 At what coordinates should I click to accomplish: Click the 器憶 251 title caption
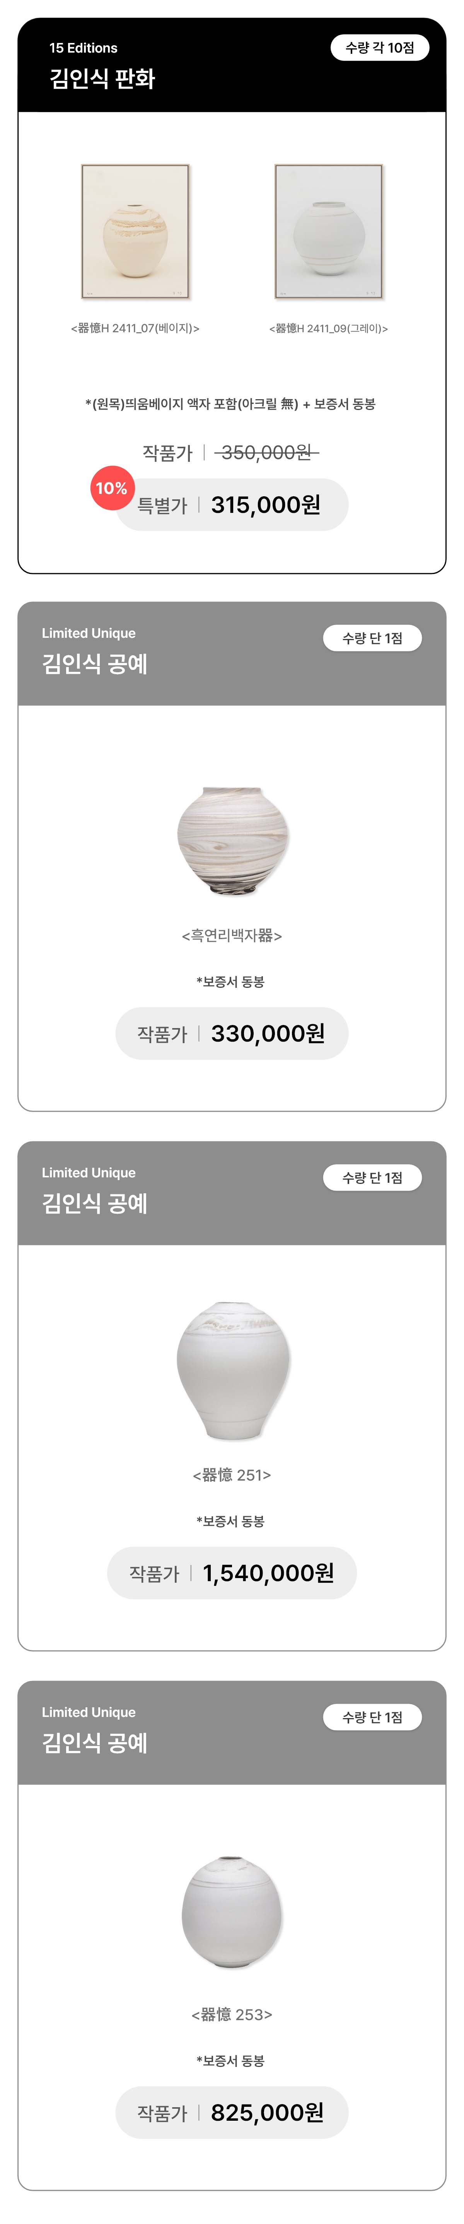(x=232, y=1474)
